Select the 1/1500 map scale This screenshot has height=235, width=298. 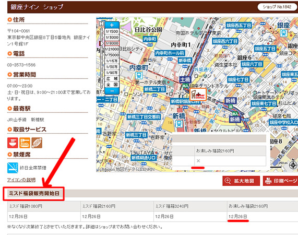point(112,31)
